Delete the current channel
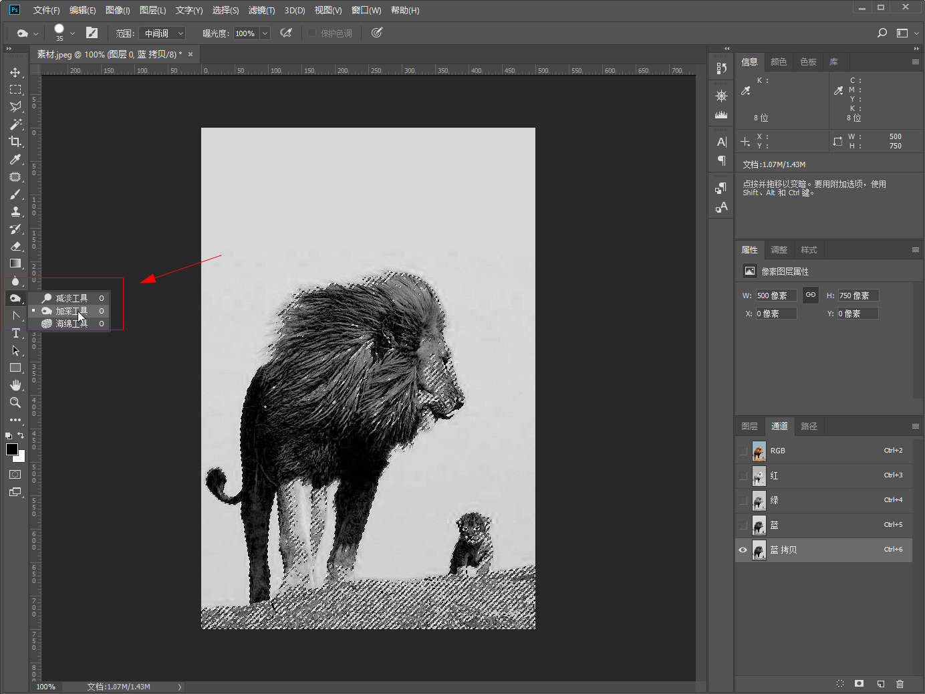Image resolution: width=925 pixels, height=694 pixels. (900, 683)
